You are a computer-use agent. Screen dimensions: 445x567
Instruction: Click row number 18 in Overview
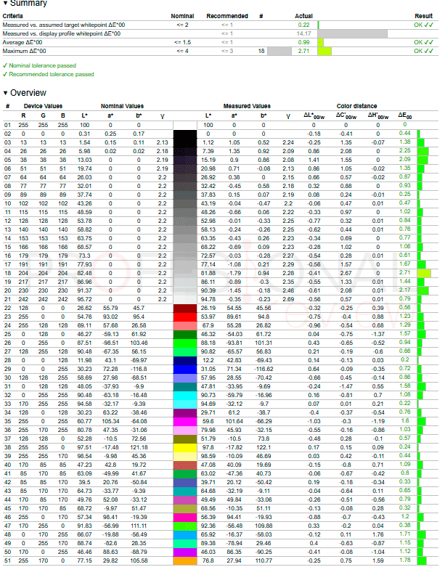coord(7,273)
